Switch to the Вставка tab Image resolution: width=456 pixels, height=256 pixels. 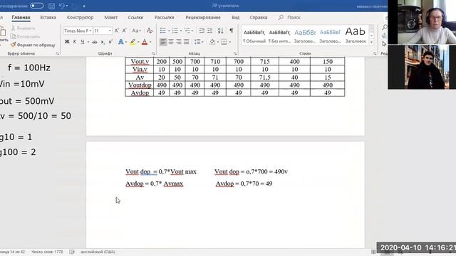point(48,17)
